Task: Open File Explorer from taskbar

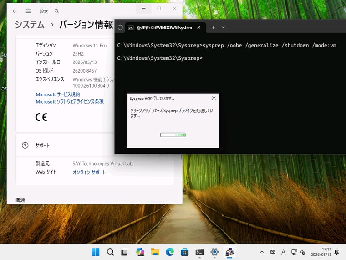Action: point(155,252)
